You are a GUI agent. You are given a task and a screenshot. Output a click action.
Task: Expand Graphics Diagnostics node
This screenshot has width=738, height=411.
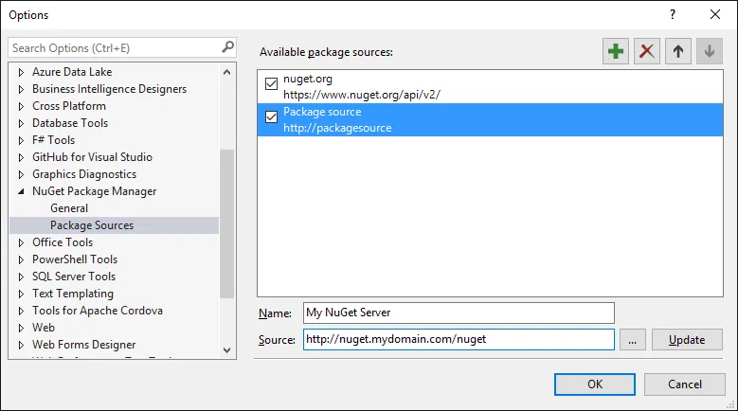coord(21,174)
